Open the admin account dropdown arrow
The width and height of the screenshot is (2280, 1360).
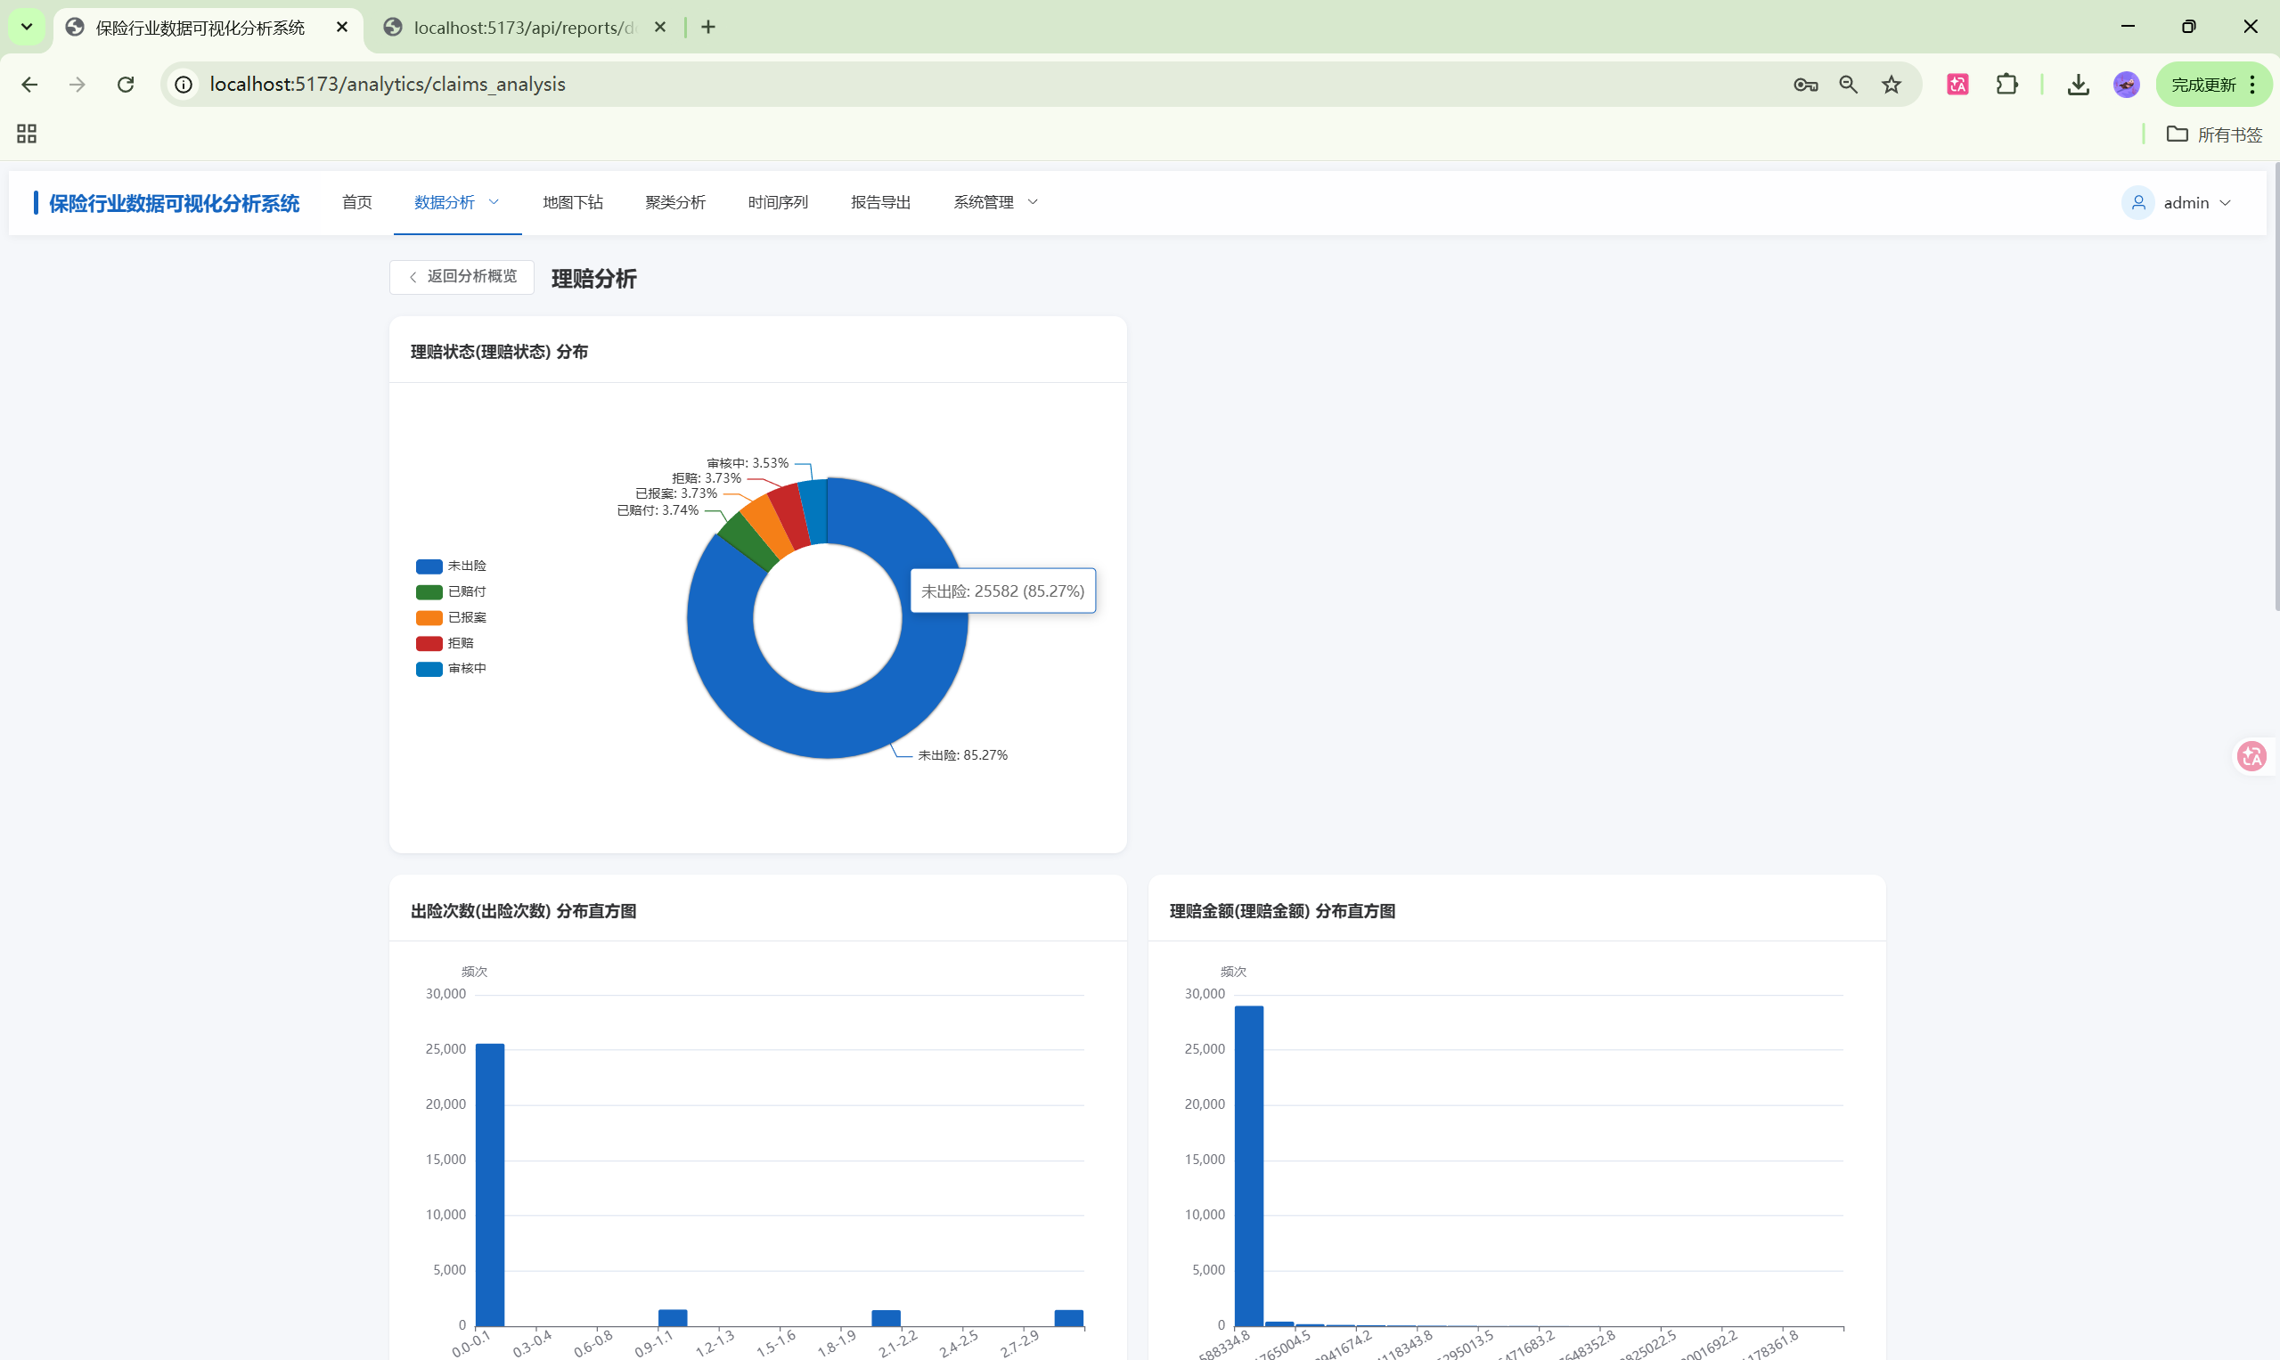point(2225,202)
